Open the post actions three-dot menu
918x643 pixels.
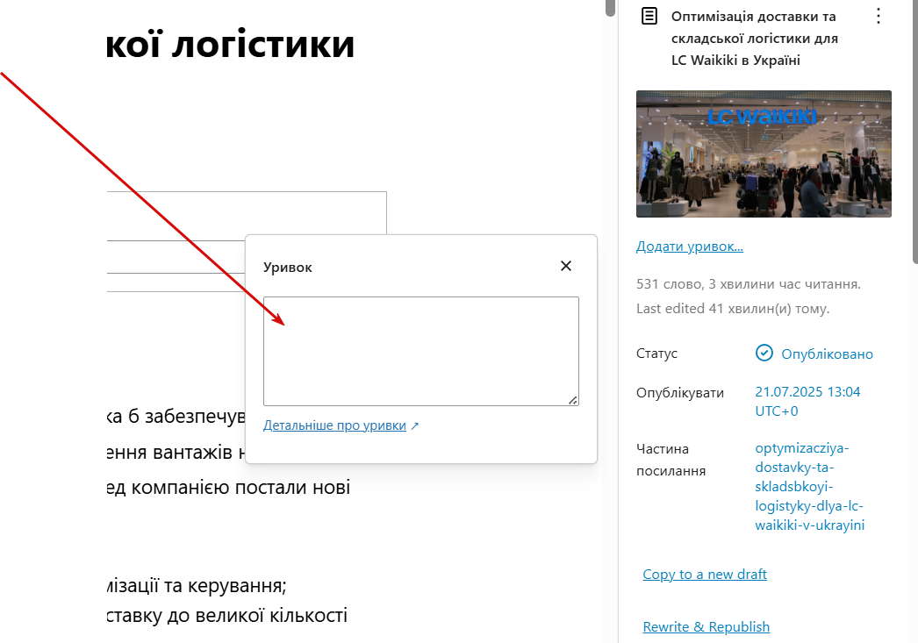878,16
